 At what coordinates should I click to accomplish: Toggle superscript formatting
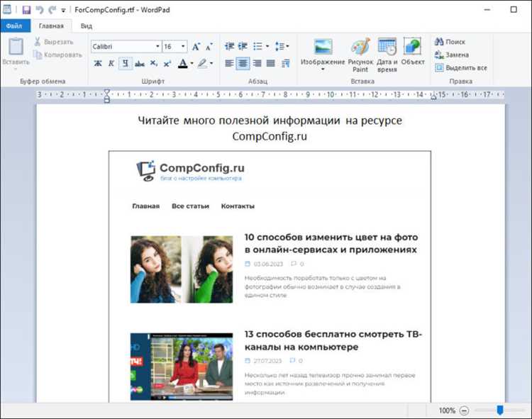pos(167,63)
